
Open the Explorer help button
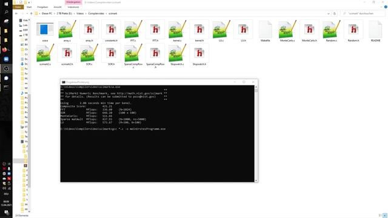(386, 7)
